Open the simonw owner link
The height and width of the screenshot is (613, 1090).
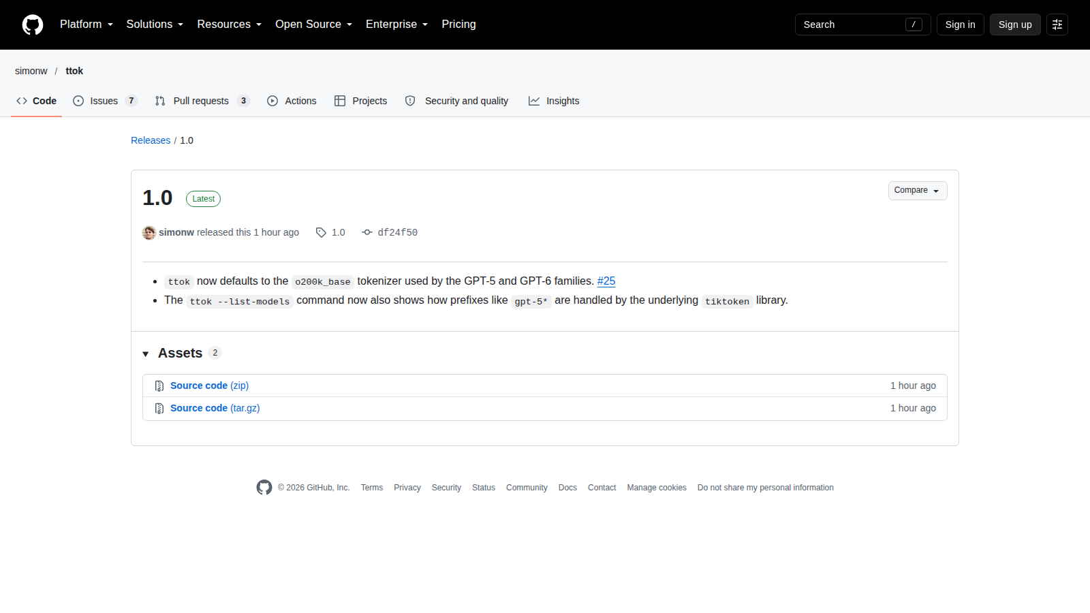[x=31, y=71]
